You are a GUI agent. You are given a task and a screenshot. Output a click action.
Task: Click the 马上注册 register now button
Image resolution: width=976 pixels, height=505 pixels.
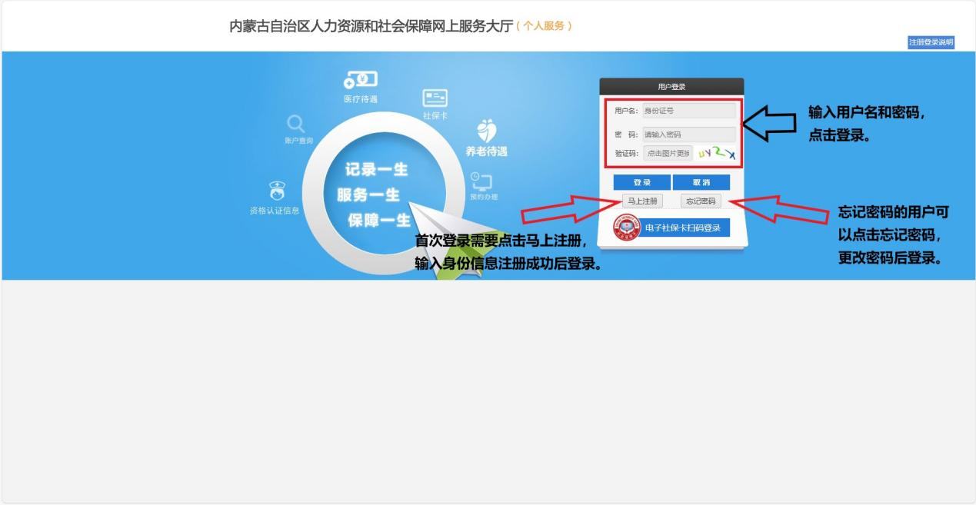click(642, 201)
